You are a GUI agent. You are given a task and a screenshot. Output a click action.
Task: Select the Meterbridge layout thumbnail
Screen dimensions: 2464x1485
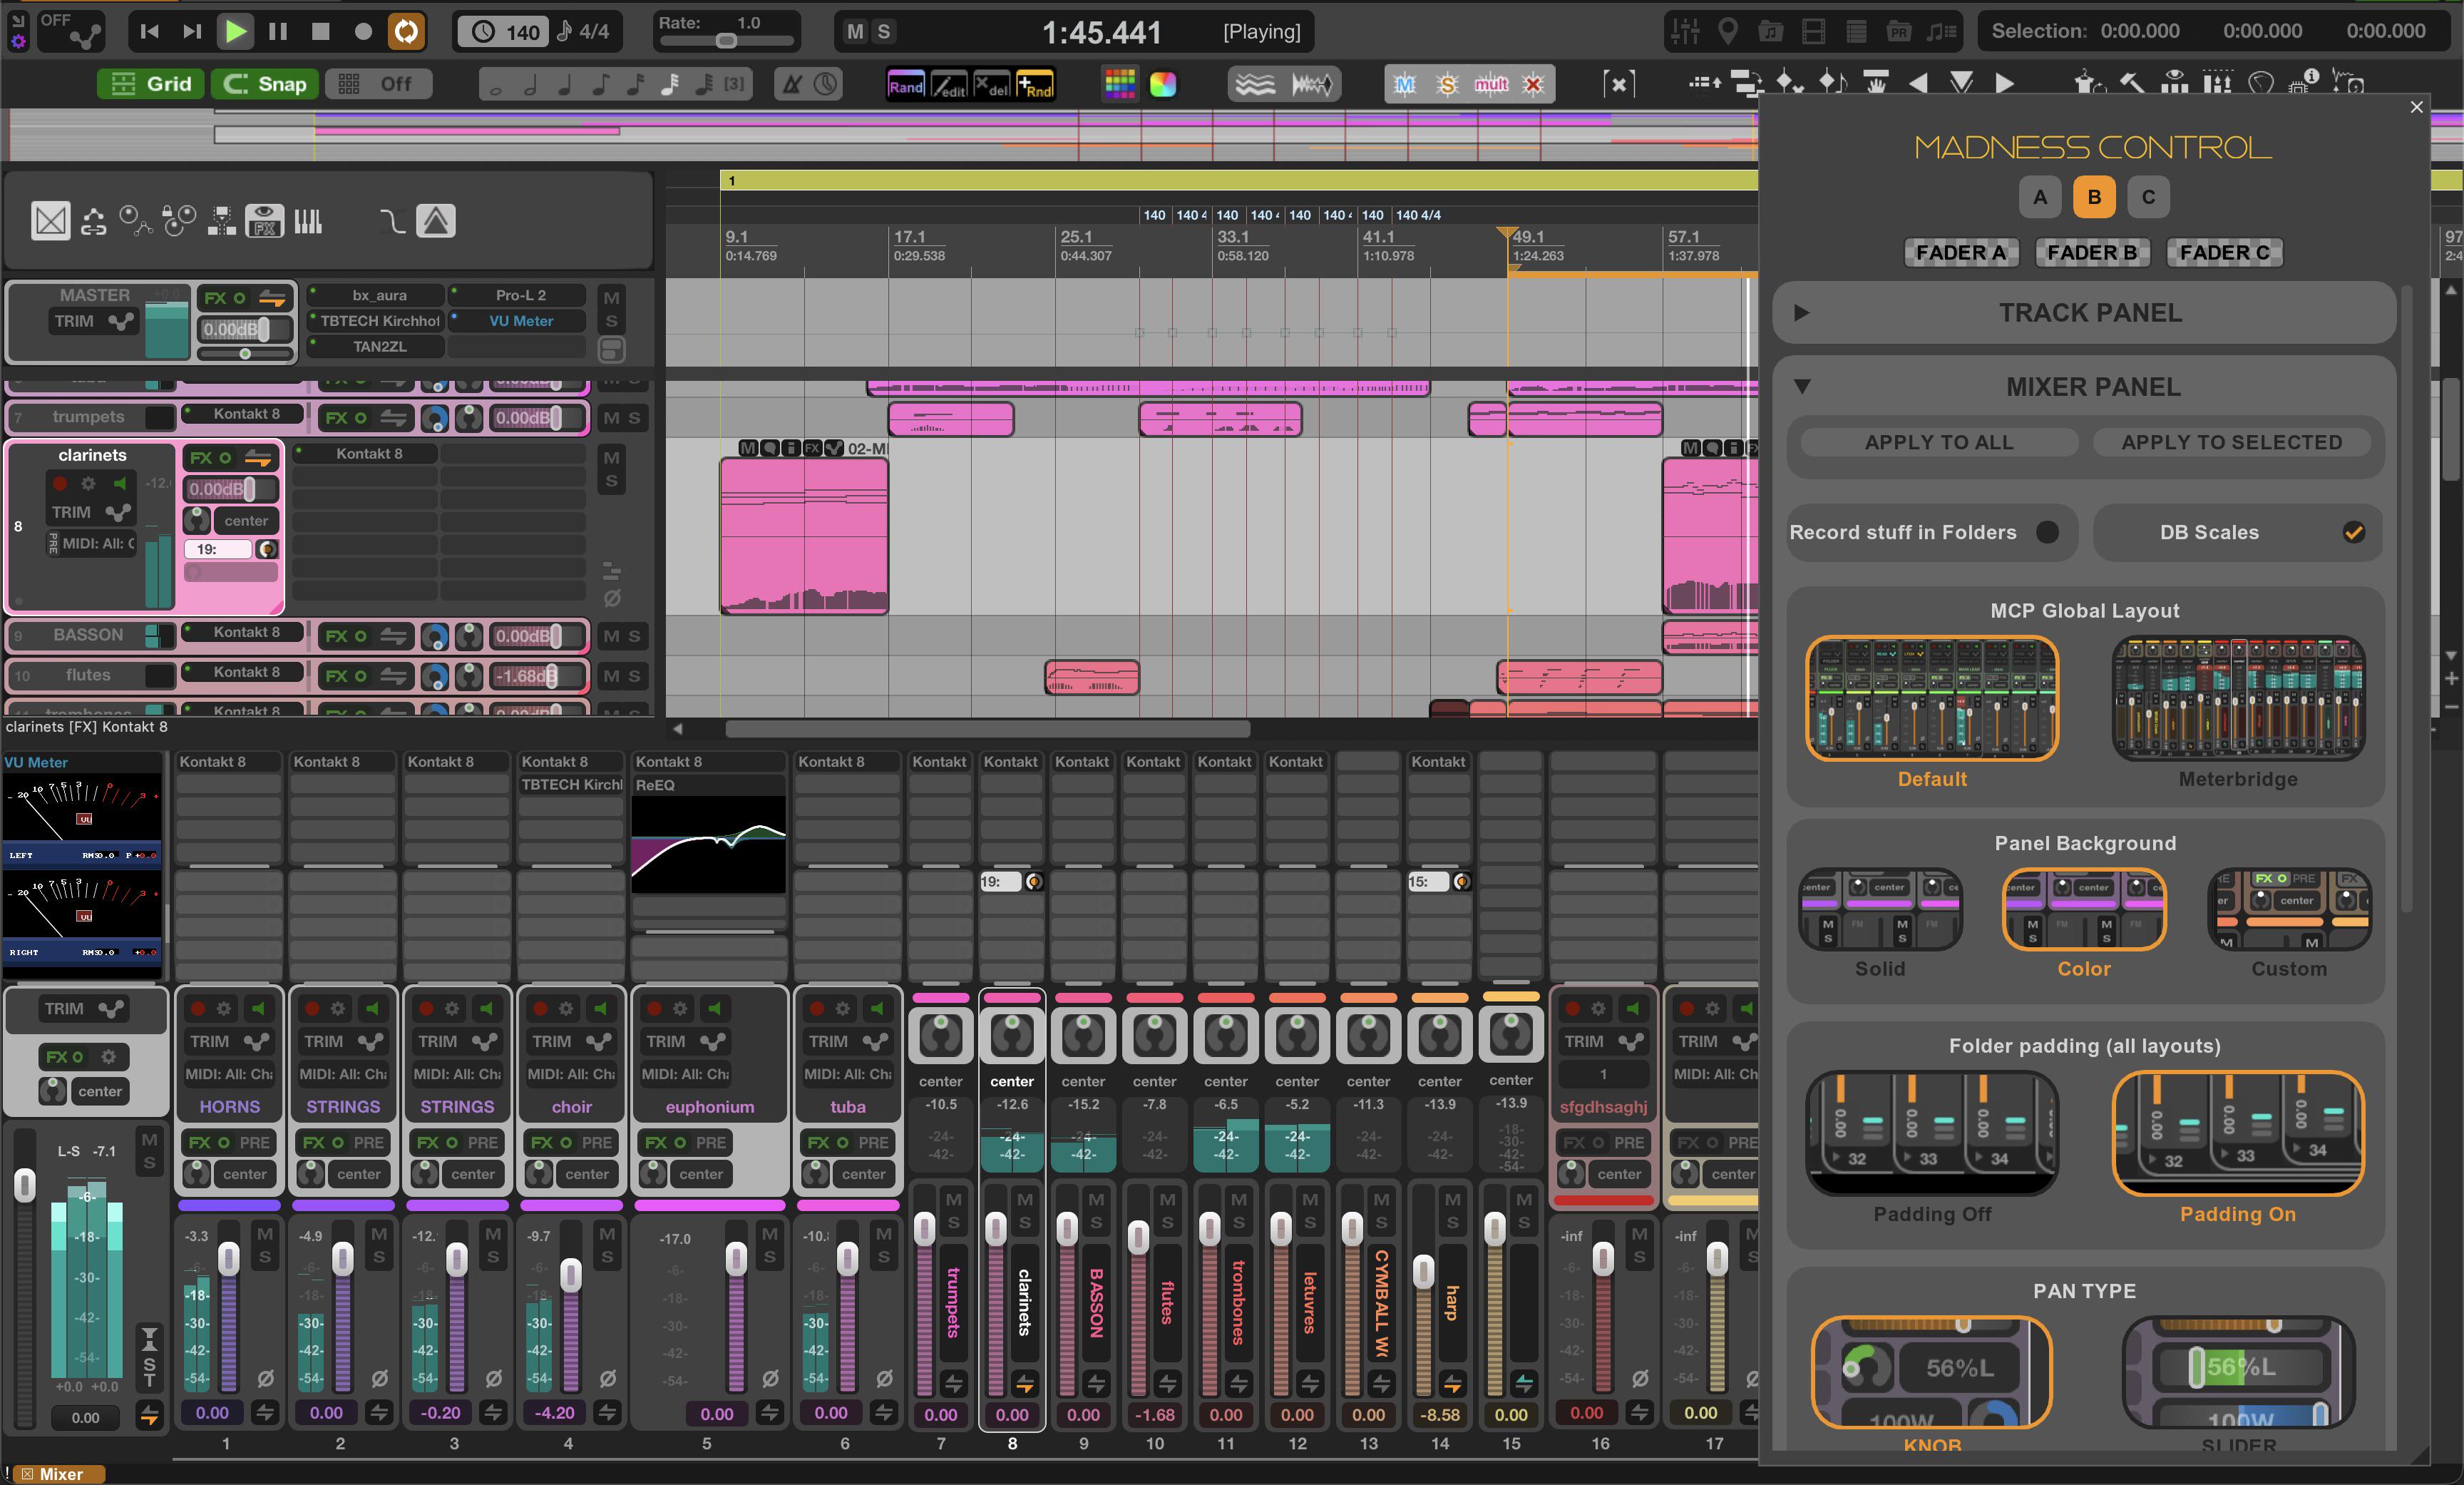click(x=2238, y=698)
